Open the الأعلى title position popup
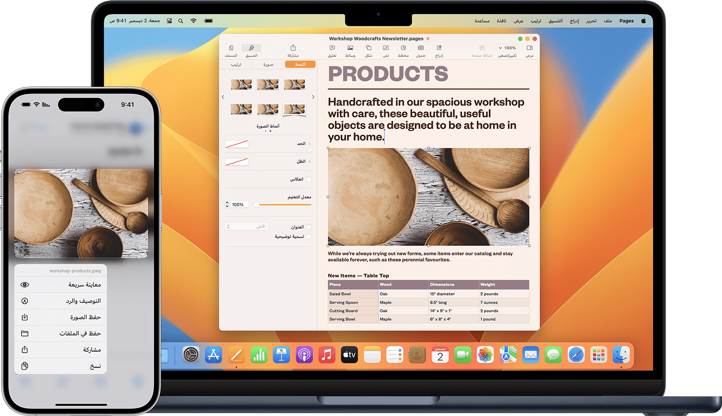This screenshot has height=416, width=722. [247, 226]
